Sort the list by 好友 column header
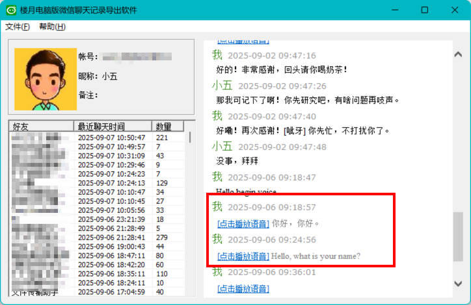Screen dimensions: 471x305 click(x=41, y=126)
